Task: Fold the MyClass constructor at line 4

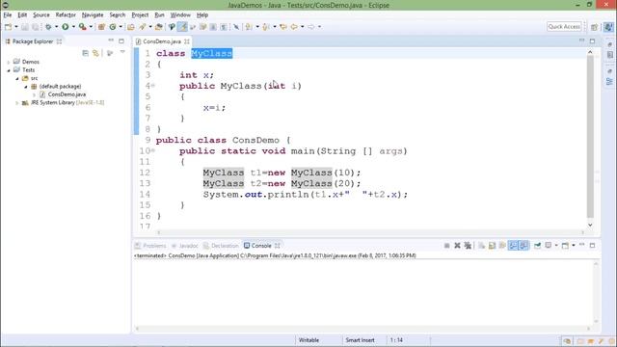Action: click(153, 86)
